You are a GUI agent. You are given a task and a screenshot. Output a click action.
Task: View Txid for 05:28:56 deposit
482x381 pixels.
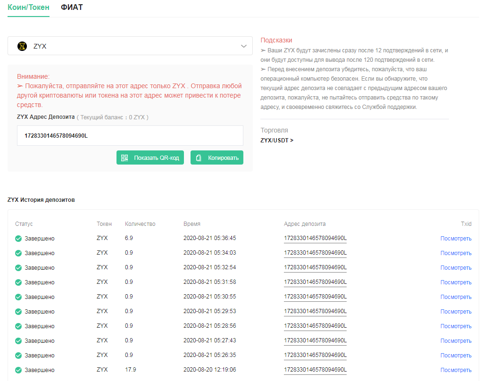(456, 326)
